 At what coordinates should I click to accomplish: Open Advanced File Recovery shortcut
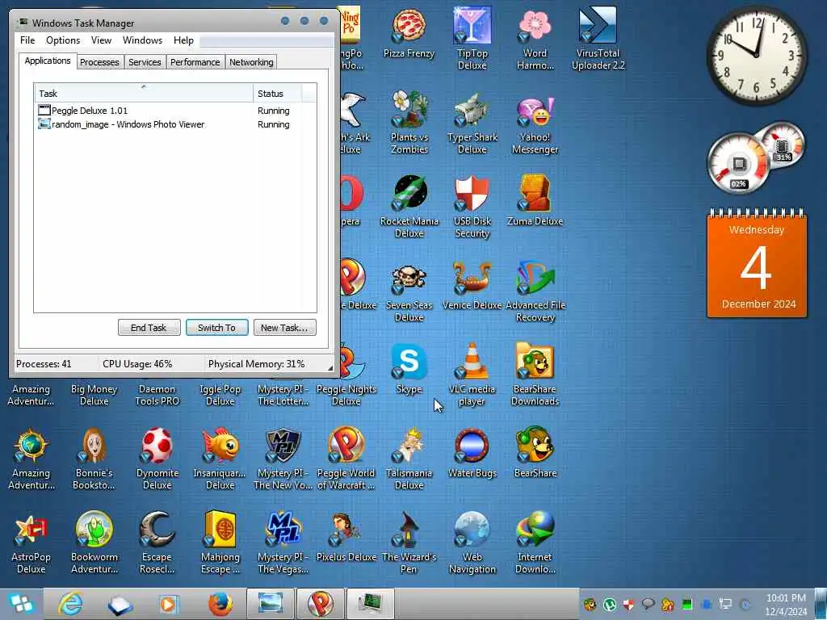pos(535,290)
